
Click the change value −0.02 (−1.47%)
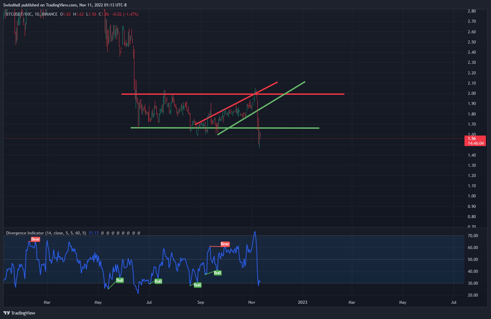pos(125,14)
